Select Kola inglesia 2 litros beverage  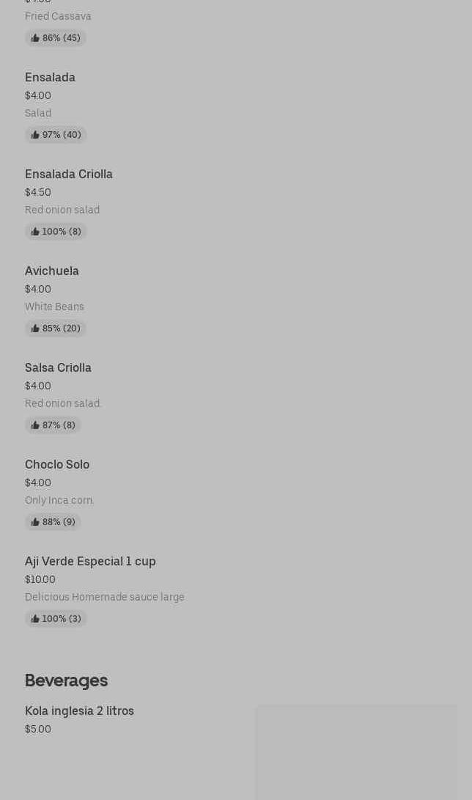point(79,711)
